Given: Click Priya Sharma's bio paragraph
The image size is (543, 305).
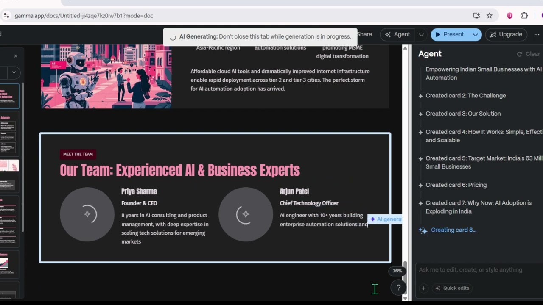Looking at the screenshot, I should pyautogui.click(x=165, y=228).
